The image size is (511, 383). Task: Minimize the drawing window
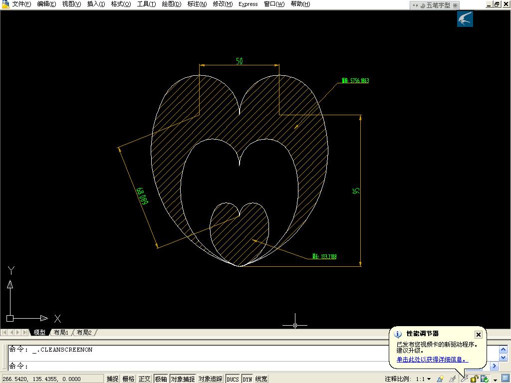tap(489, 4)
